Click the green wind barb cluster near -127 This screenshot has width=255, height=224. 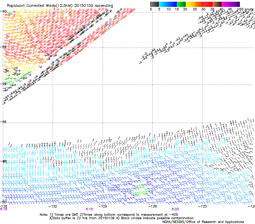point(139,190)
